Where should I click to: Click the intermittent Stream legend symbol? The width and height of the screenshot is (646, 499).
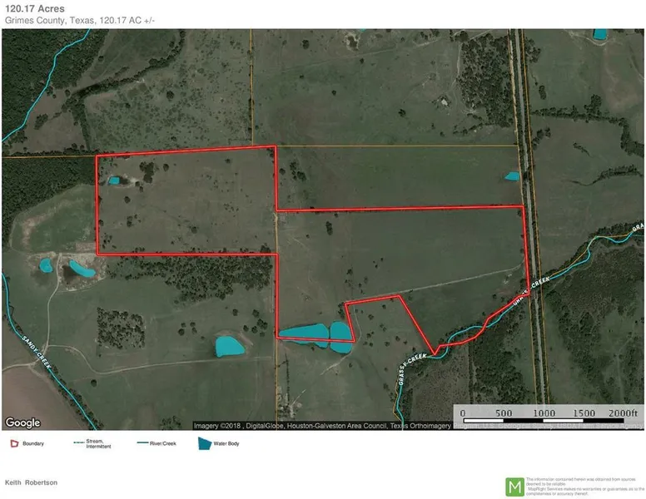[79, 443]
